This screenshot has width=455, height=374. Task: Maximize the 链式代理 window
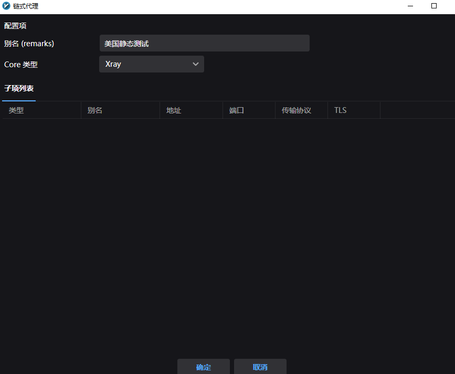click(434, 6)
